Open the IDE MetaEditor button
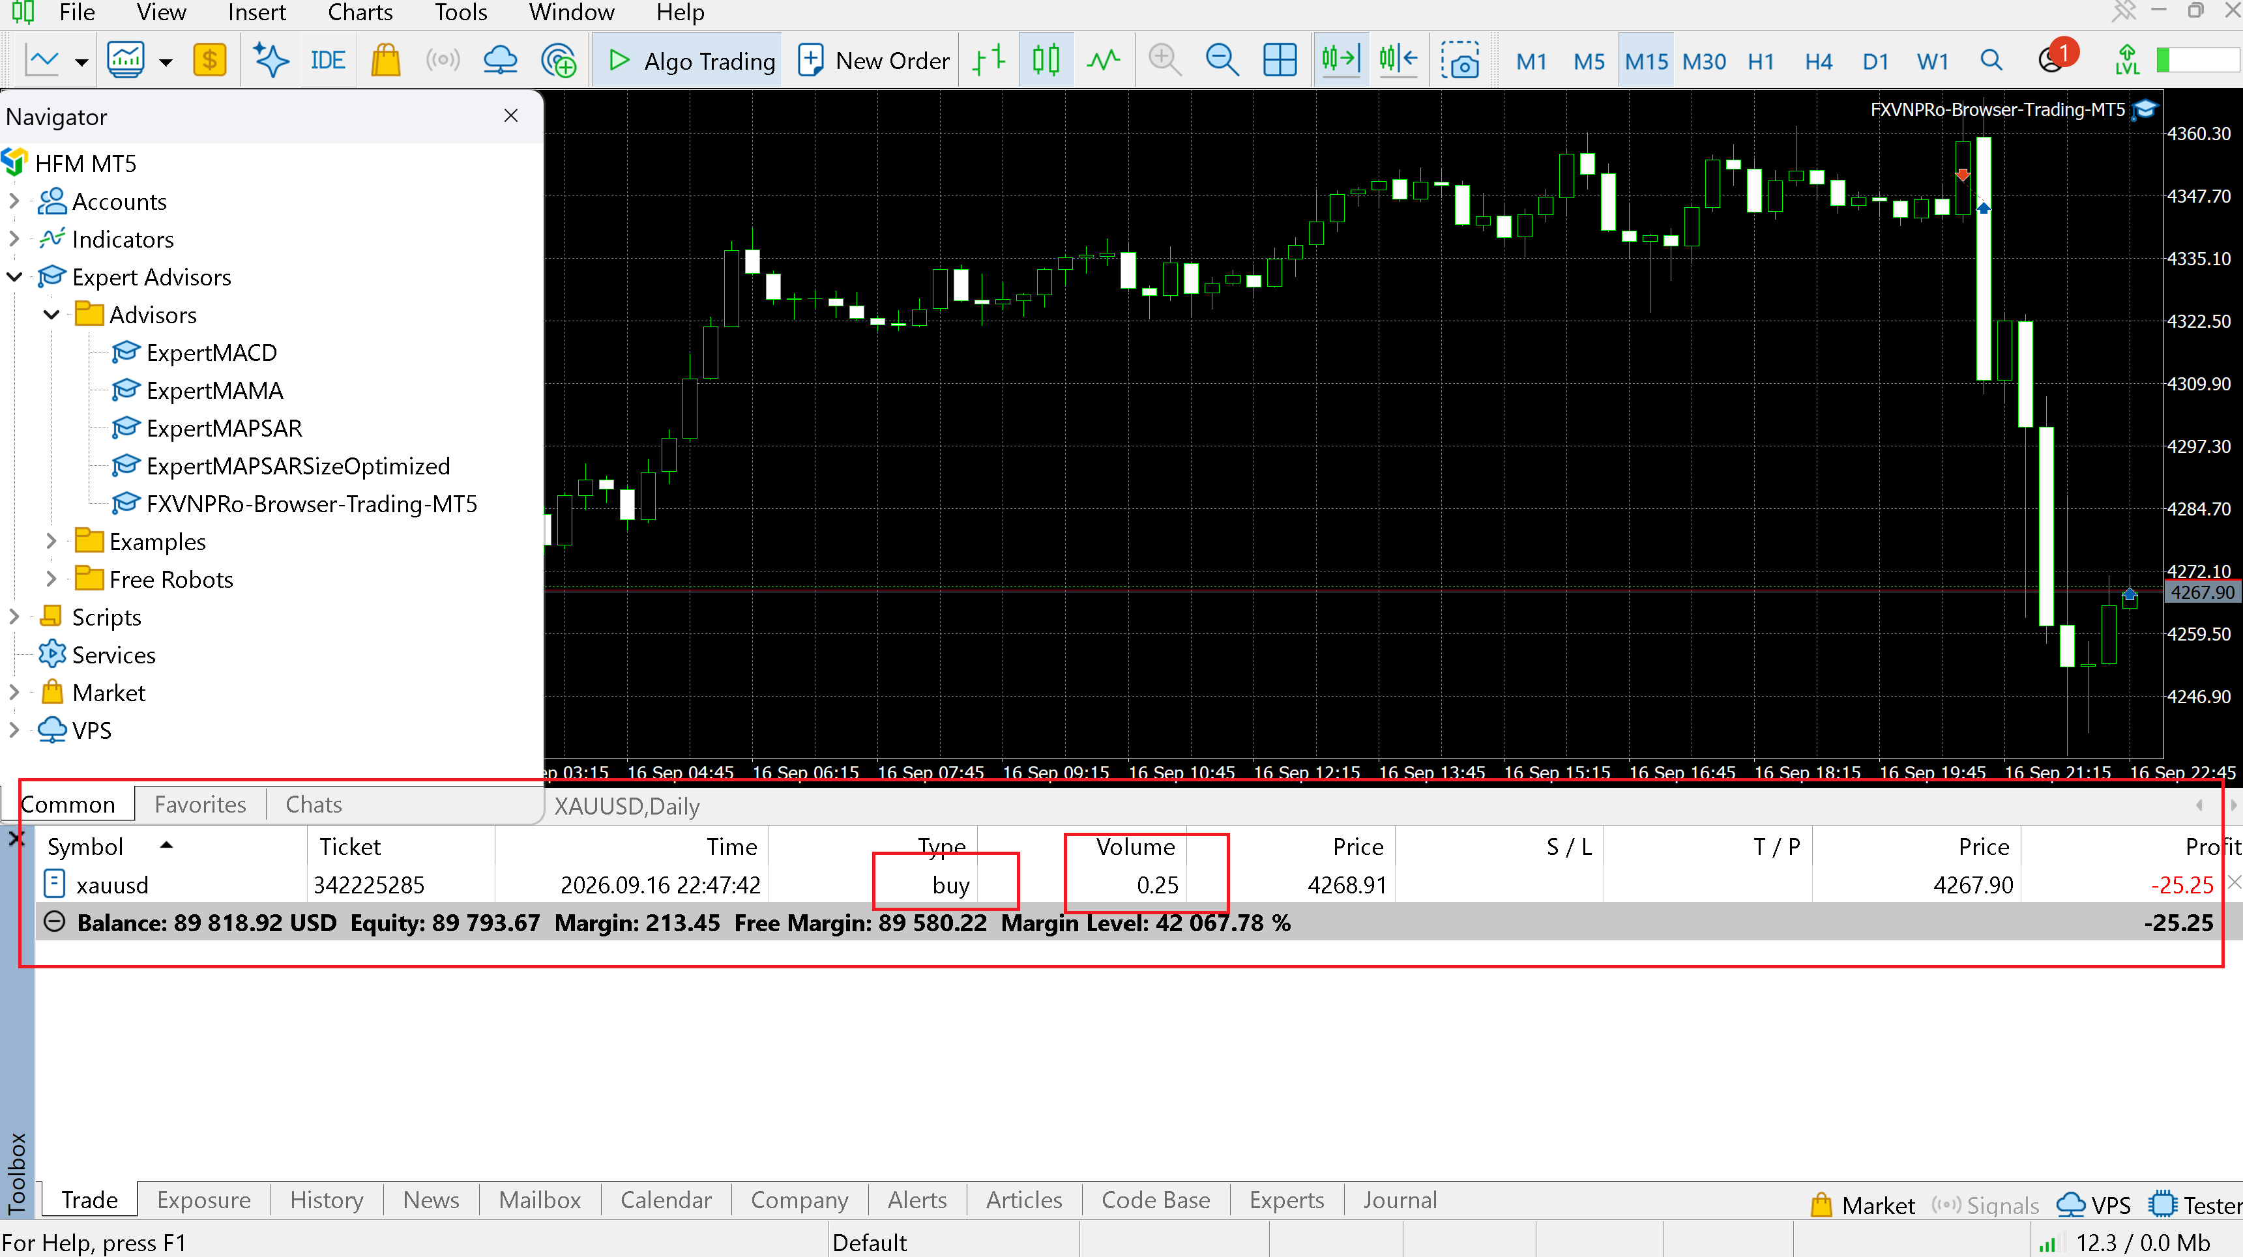This screenshot has height=1257, width=2243. pyautogui.click(x=327, y=61)
